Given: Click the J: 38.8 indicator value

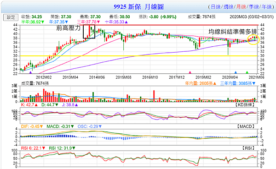Looking at the screenshot, I should tap(70, 105).
